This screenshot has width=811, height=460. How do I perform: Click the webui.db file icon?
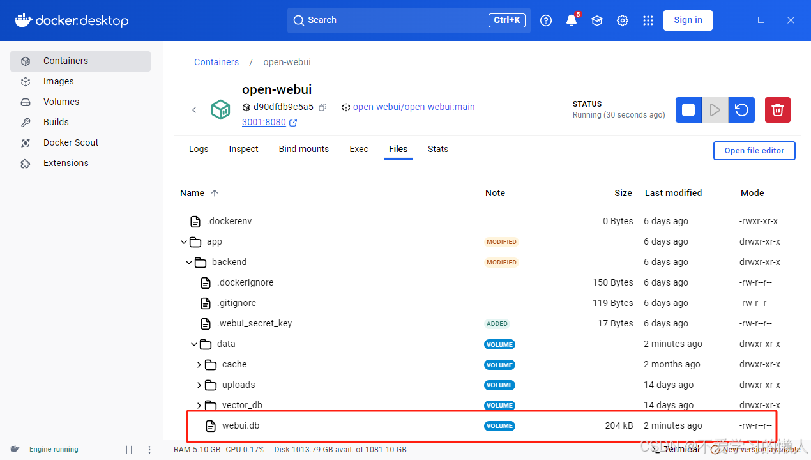click(x=211, y=426)
